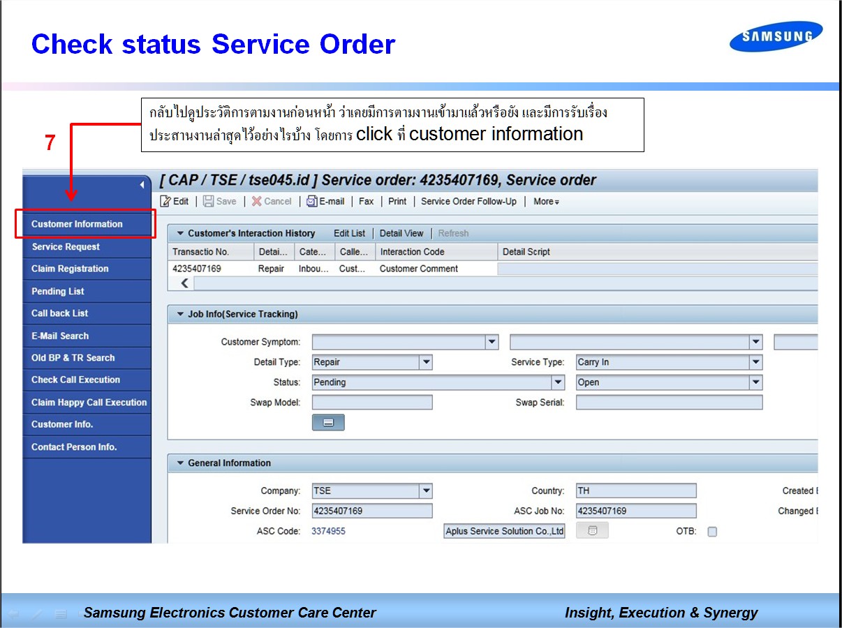Open the status reason dropdown showing Open
The width and height of the screenshot is (842, 628).
pos(756,382)
